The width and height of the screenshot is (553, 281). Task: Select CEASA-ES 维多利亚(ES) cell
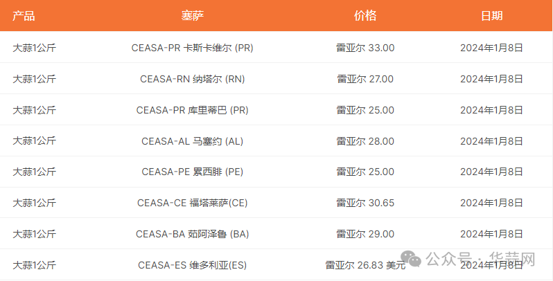tap(193, 265)
